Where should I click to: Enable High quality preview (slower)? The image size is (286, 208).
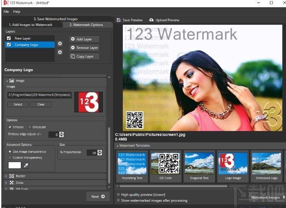[x=118, y=194]
